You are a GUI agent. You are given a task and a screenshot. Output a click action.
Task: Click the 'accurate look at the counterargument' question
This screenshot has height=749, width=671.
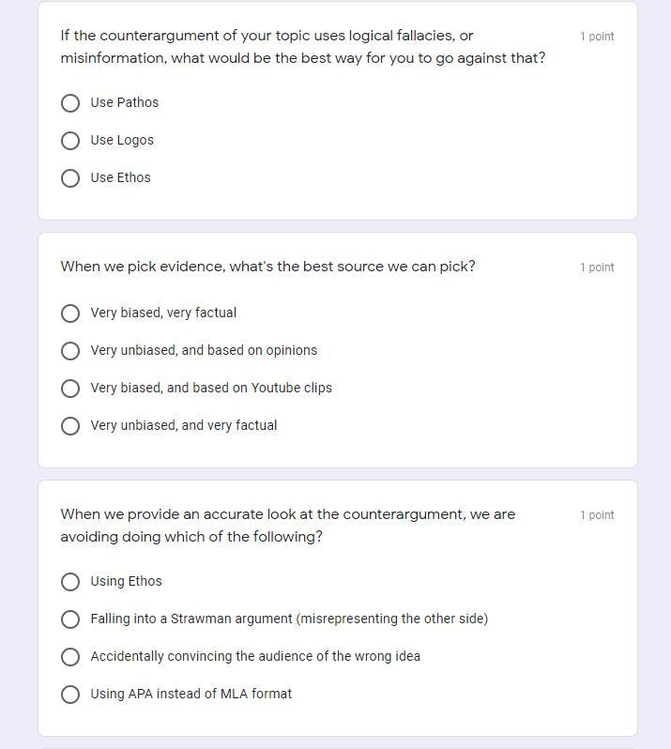287,526
